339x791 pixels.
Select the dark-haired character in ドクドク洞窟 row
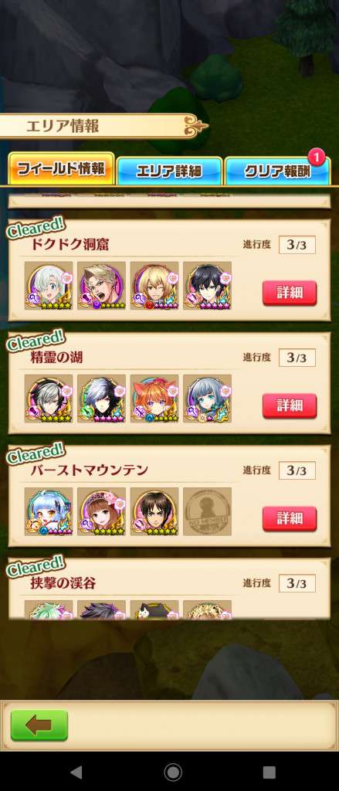(x=207, y=285)
